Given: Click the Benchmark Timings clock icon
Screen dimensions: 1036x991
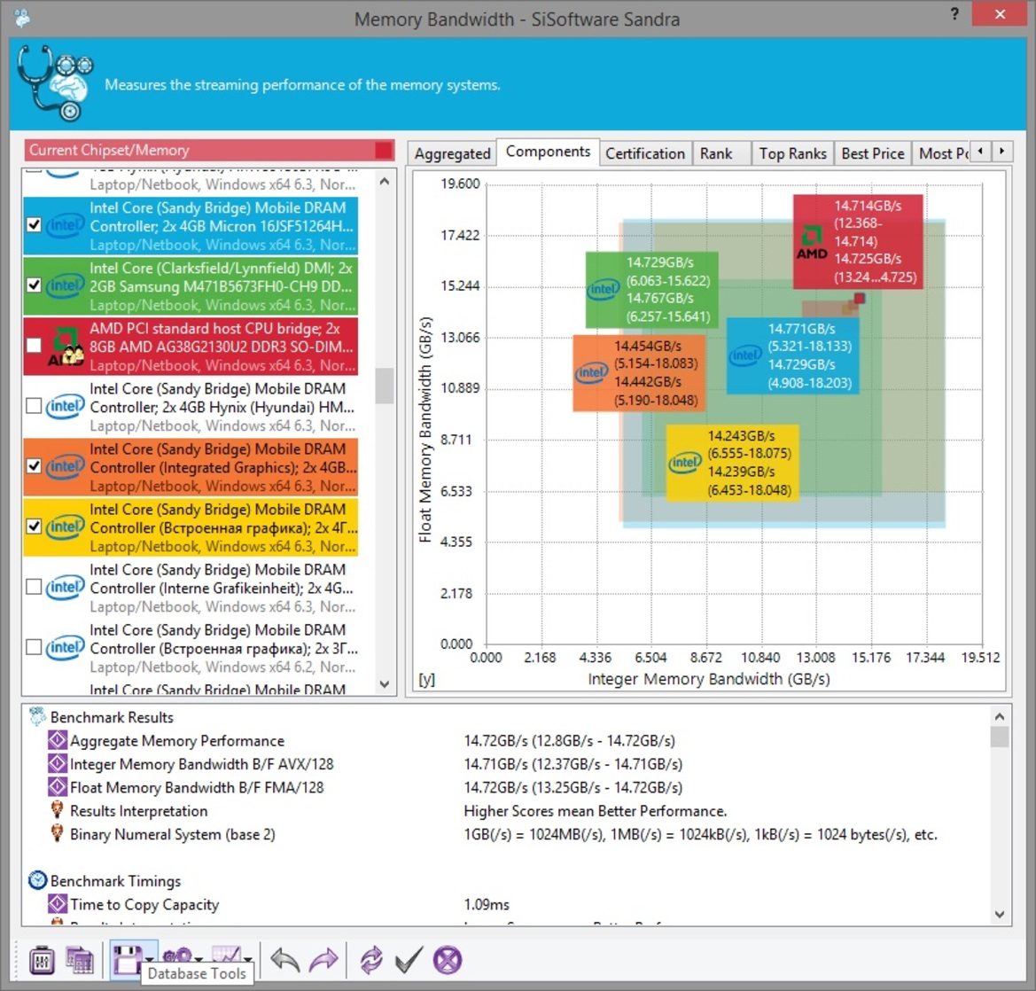Looking at the screenshot, I should (x=37, y=880).
